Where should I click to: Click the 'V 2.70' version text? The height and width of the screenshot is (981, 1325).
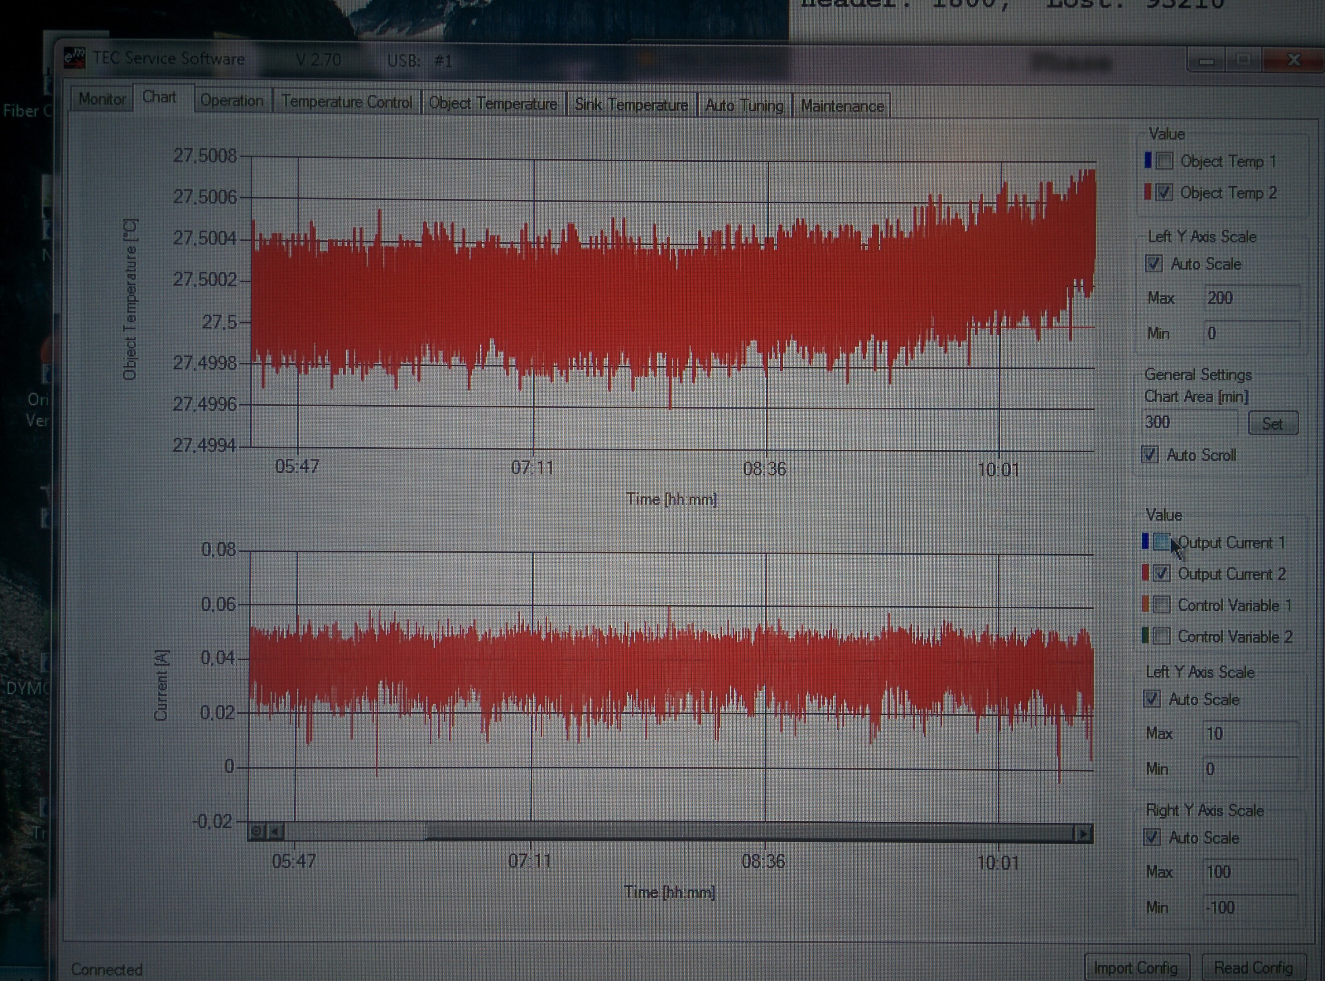click(318, 59)
